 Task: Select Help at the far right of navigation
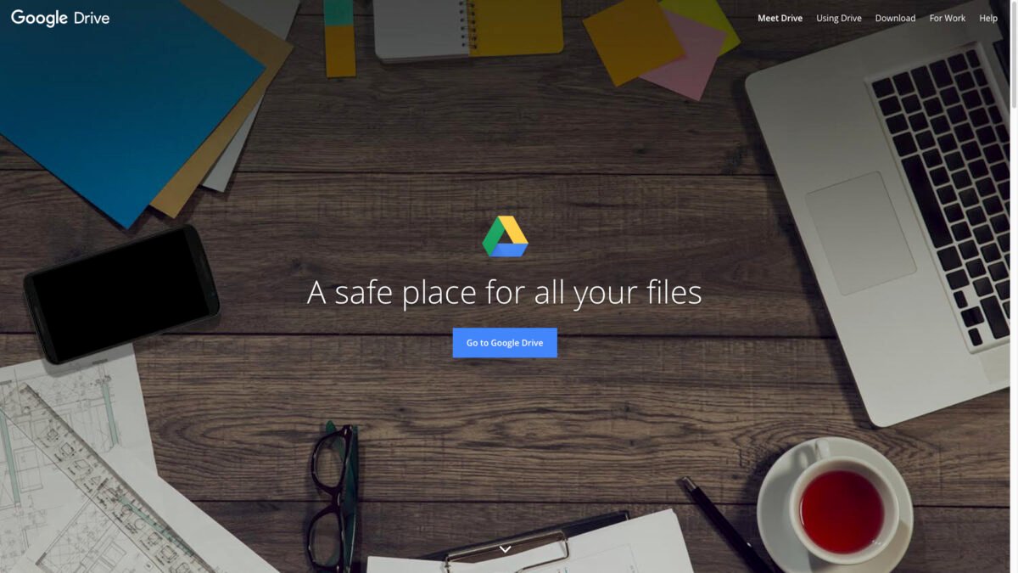988,17
